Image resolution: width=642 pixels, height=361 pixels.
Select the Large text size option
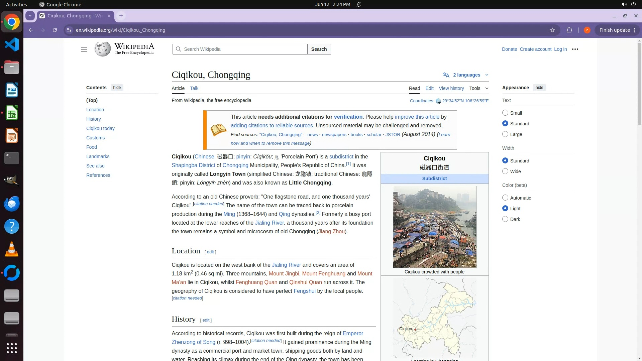pyautogui.click(x=505, y=134)
